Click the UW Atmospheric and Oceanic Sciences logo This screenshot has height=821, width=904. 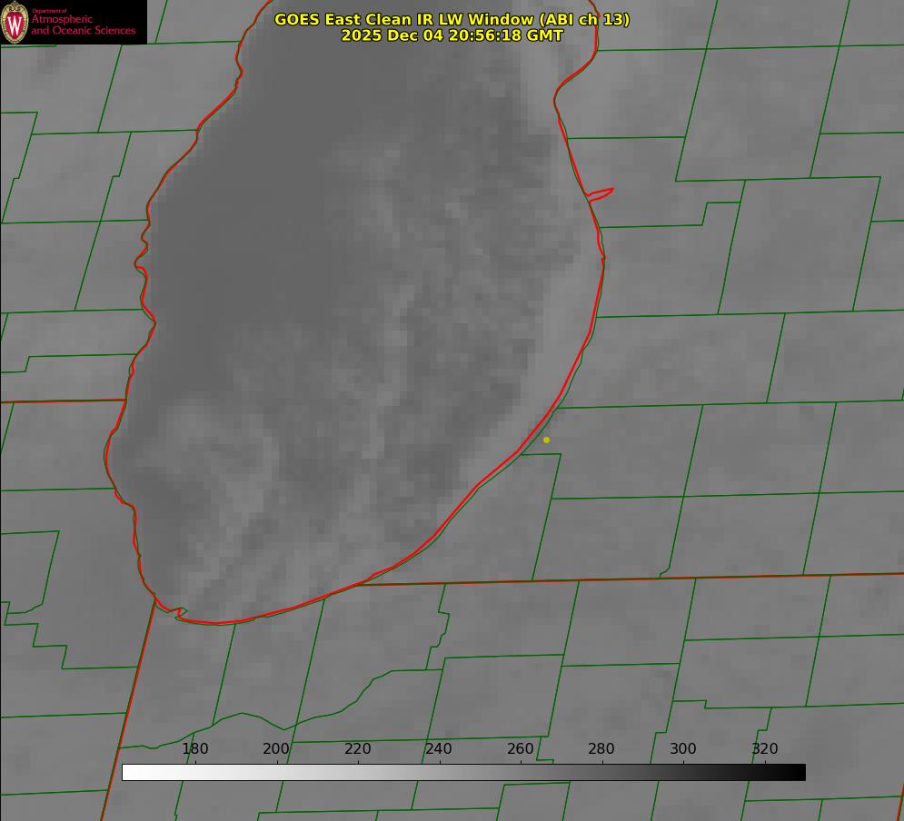tap(74, 22)
